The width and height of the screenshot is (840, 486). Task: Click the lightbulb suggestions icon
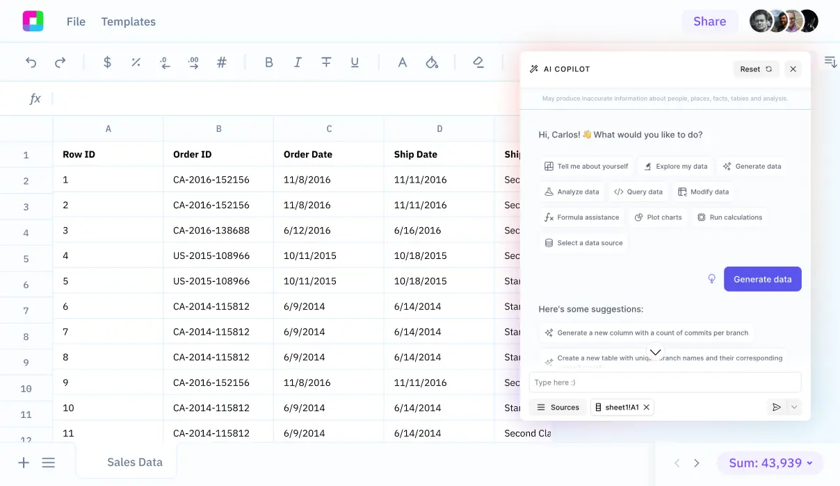711,279
